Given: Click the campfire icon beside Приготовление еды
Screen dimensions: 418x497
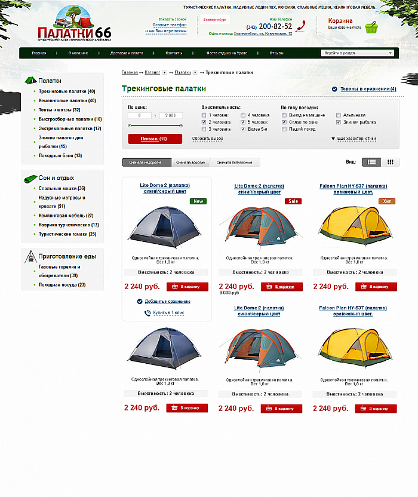Looking at the screenshot, I should [30, 257].
